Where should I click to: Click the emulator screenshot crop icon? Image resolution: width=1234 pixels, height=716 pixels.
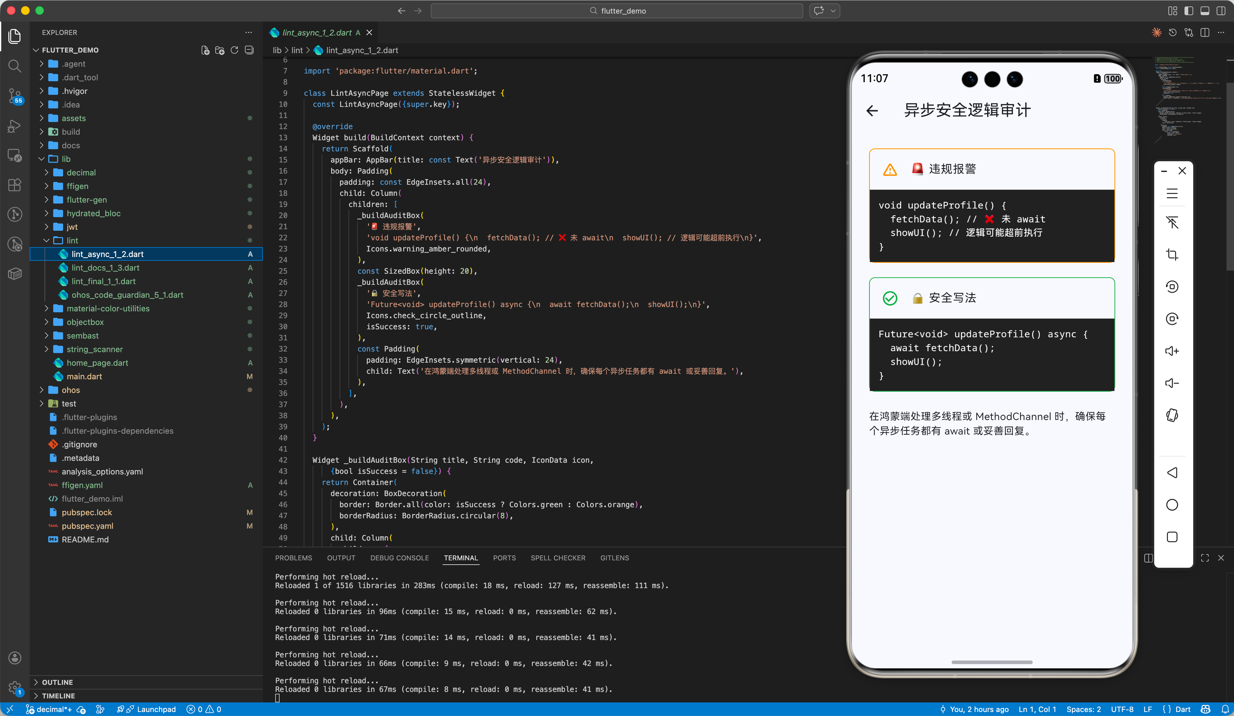tap(1172, 254)
